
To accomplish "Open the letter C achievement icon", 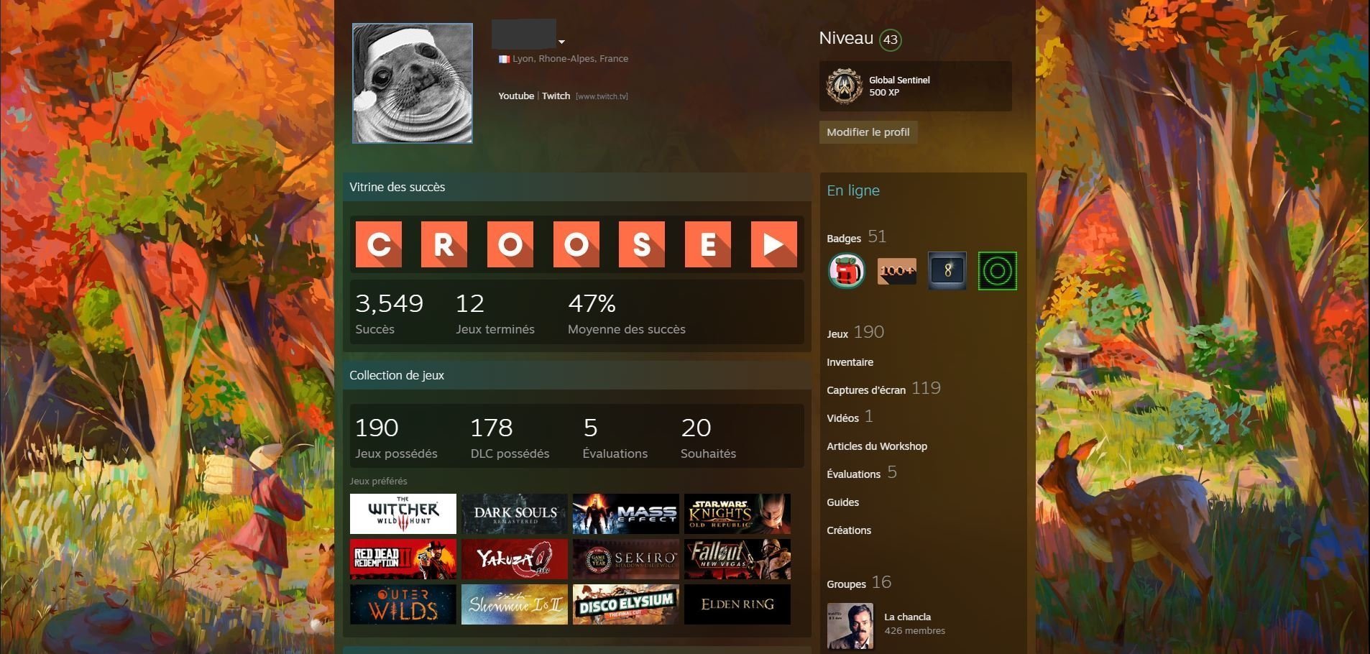I will 378,244.
